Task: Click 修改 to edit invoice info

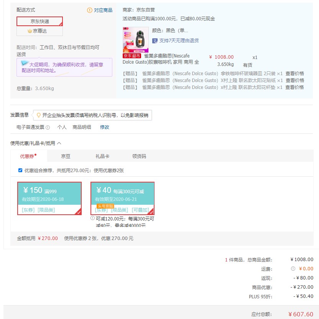Action: pos(105,127)
